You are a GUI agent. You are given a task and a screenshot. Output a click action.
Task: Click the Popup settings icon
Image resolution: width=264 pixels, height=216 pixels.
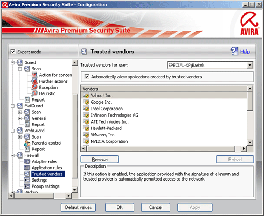click(27, 186)
